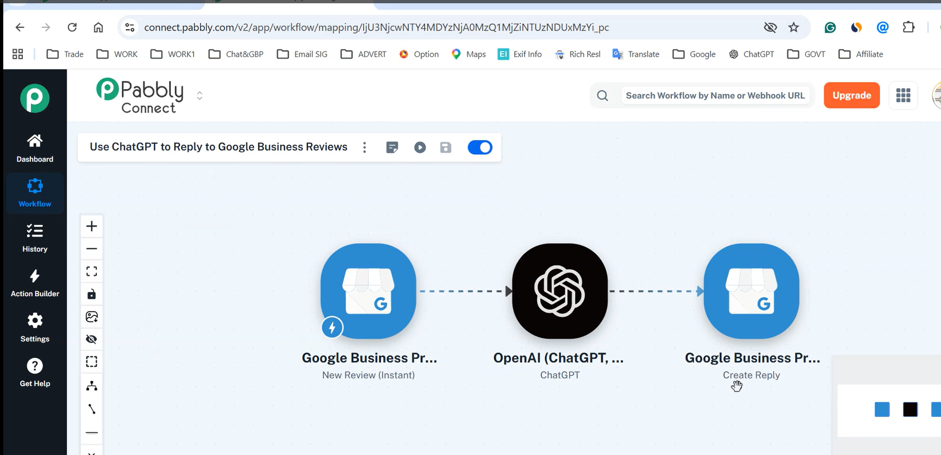The width and height of the screenshot is (941, 455).
Task: Click the Search Workflow input field
Action: coord(715,96)
